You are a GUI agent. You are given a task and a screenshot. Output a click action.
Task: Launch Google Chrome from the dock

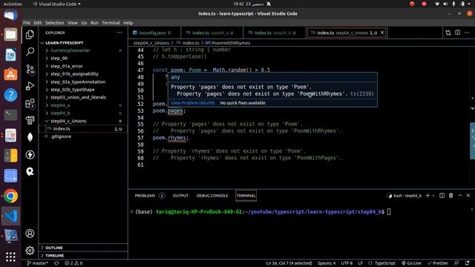coord(10,196)
